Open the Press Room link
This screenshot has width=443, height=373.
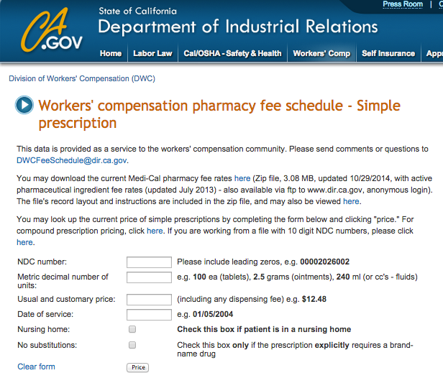403,4
